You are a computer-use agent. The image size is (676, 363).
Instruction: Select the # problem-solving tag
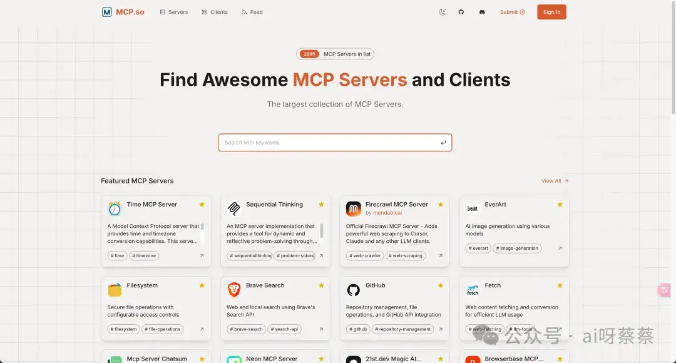click(x=295, y=255)
